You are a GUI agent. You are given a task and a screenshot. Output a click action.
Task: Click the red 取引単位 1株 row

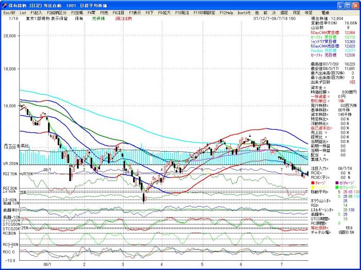coord(327,101)
